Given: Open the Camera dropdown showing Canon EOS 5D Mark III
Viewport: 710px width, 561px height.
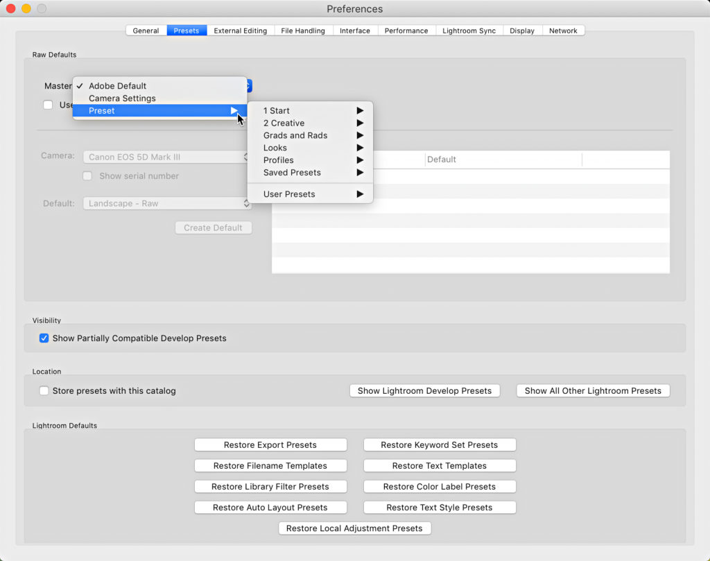Looking at the screenshot, I should point(167,157).
